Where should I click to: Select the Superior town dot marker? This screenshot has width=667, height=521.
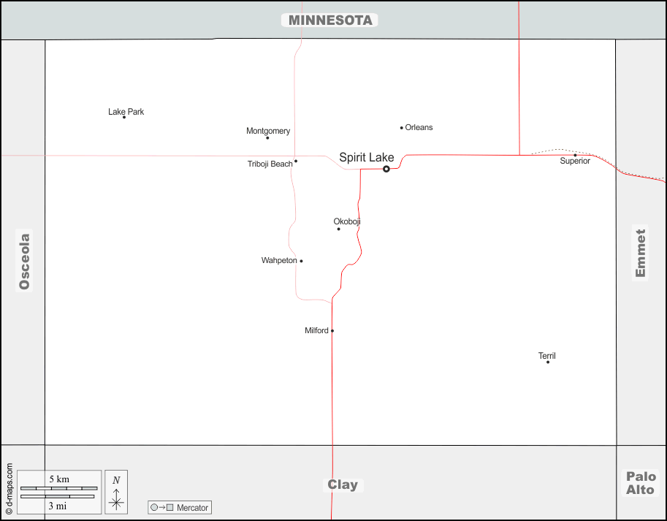pyautogui.click(x=575, y=155)
